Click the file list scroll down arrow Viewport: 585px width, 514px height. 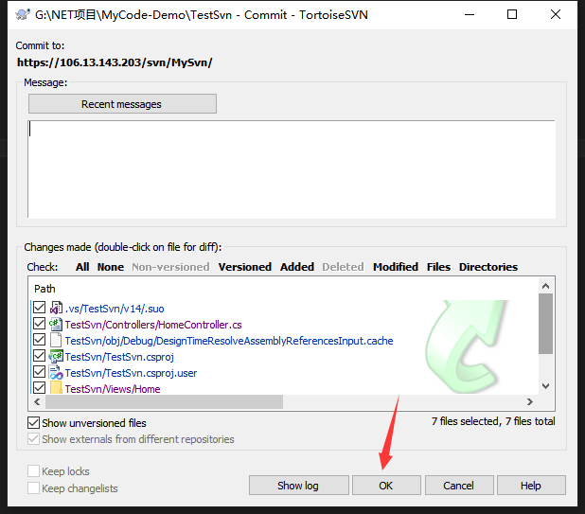545,386
